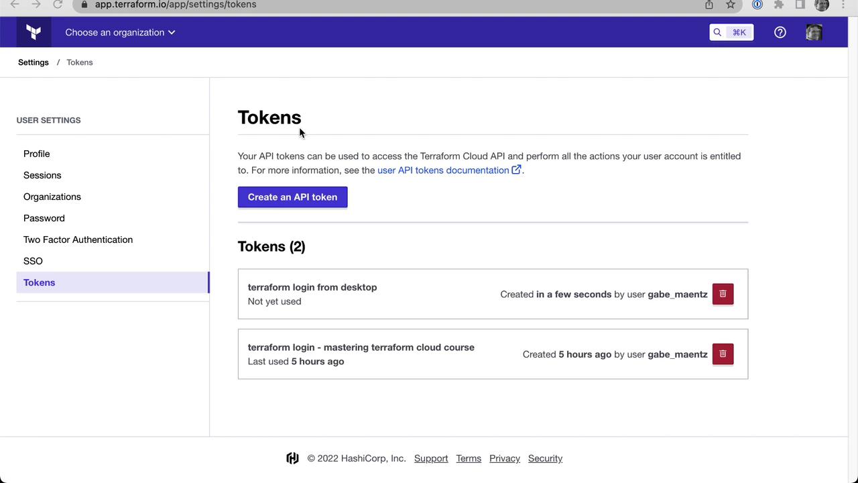Open the Support footer link
This screenshot has height=483, width=858.
pyautogui.click(x=431, y=458)
